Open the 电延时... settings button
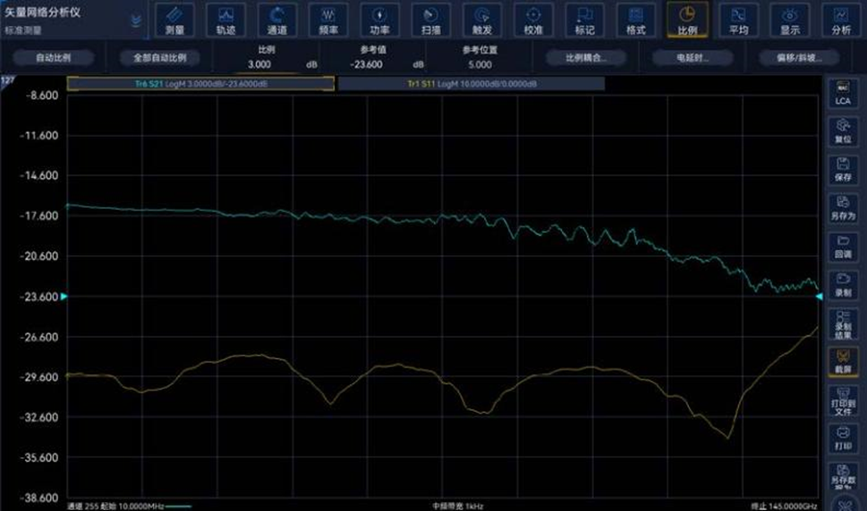This screenshot has width=867, height=511. point(693,58)
